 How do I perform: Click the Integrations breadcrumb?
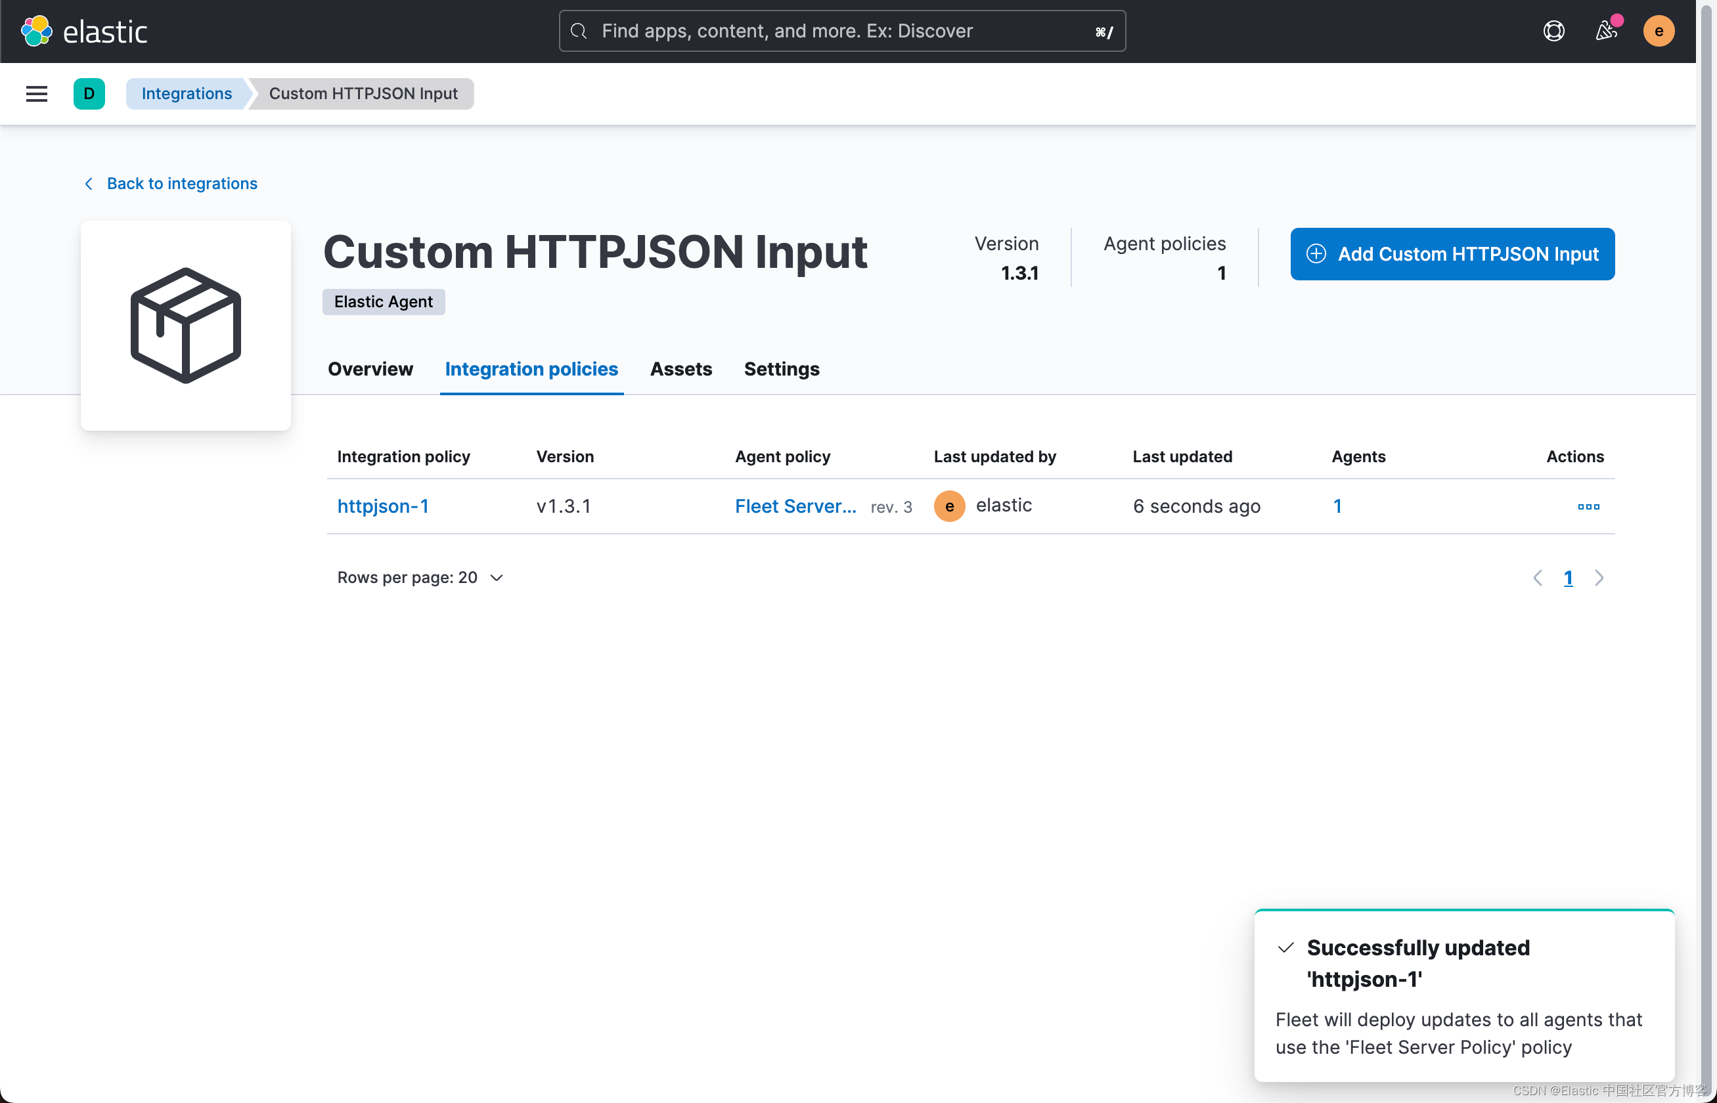click(x=187, y=94)
